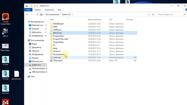Open the Файл ribbon tab
Viewport: 187px width, 105px height.
coord(28,10)
